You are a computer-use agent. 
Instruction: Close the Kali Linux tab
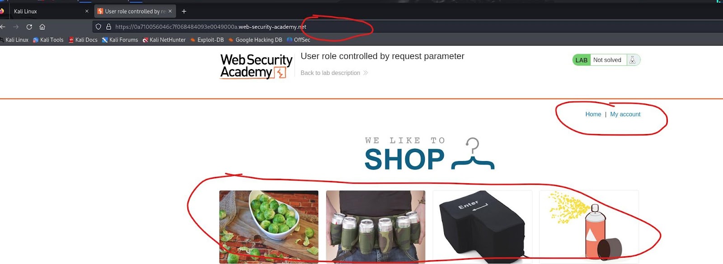(x=87, y=11)
